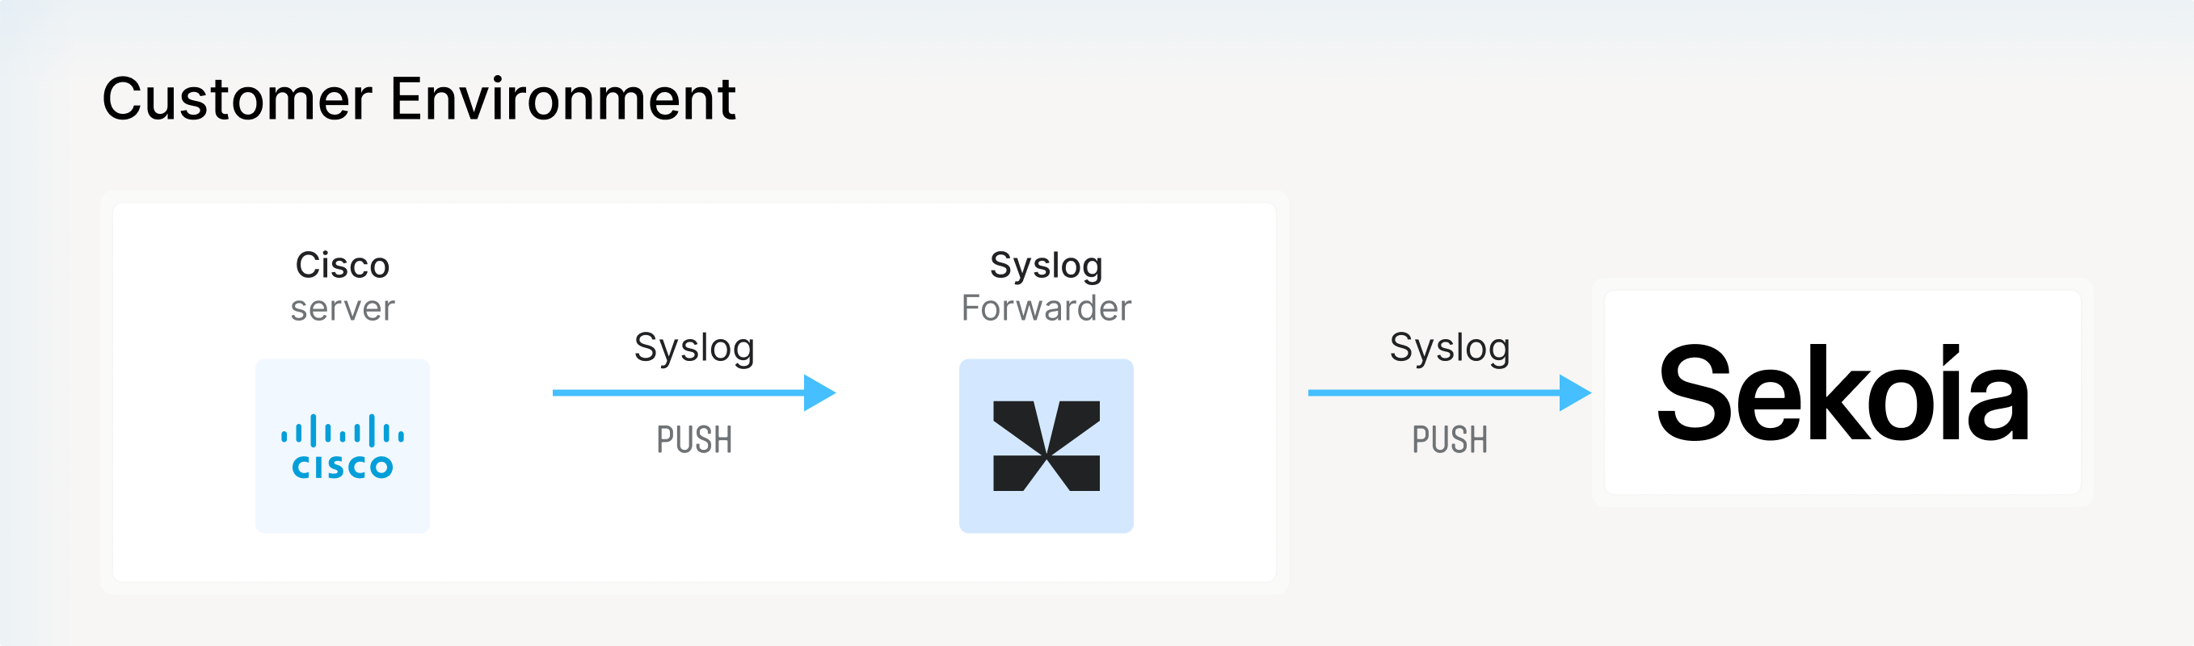Click the gray server label under Cisco
This screenshot has height=646, width=2194.
[343, 308]
